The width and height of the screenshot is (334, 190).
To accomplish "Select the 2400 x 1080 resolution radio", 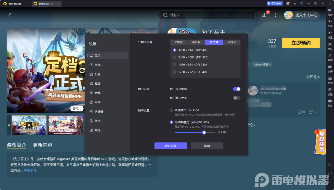I will click(174, 57).
